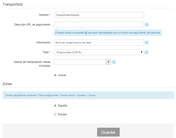
Task: Click the Europa label text
Action: click(x=62, y=114)
